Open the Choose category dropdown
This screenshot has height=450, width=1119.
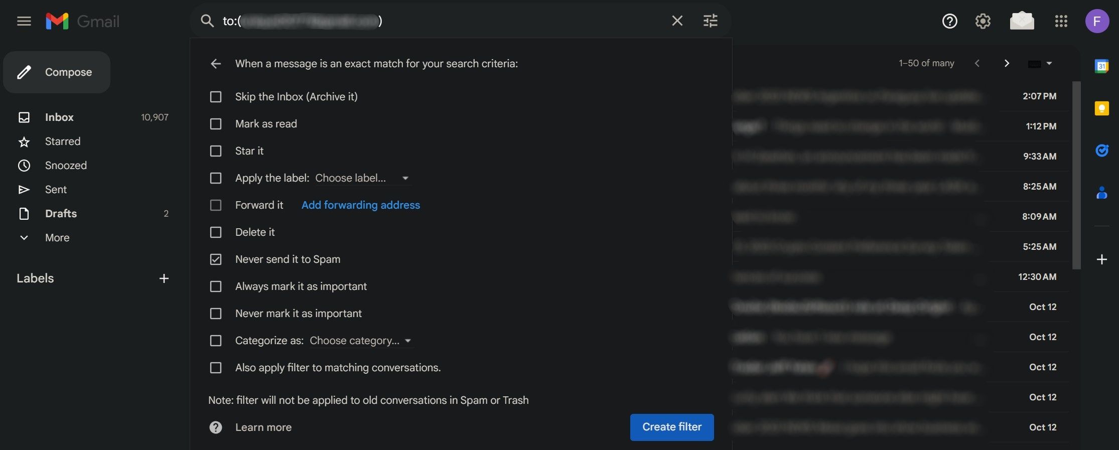[x=359, y=340]
